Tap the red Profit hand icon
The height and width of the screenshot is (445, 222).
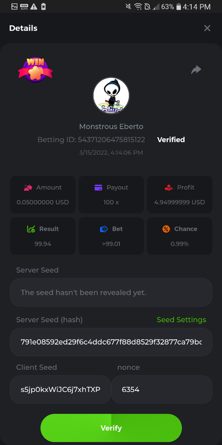coord(169,188)
